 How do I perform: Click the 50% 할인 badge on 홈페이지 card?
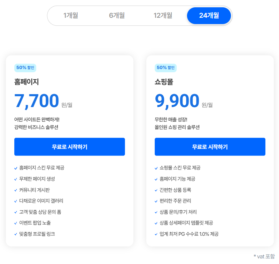click(25, 68)
